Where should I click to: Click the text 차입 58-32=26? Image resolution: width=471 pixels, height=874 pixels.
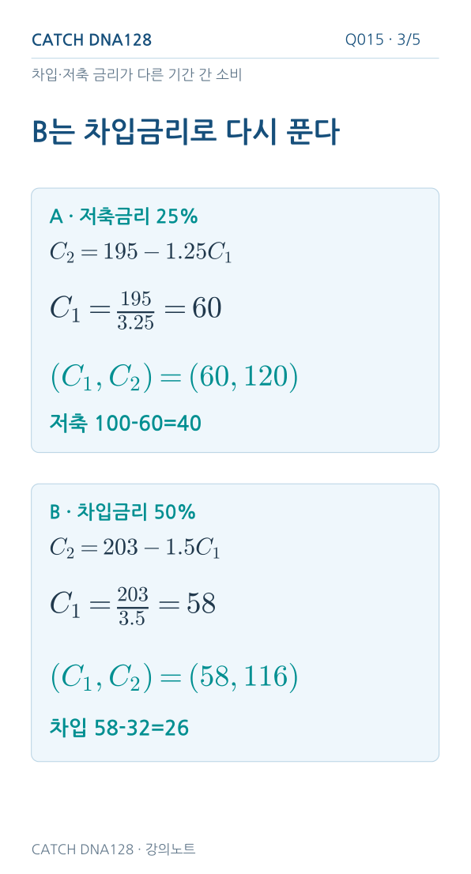119,727
